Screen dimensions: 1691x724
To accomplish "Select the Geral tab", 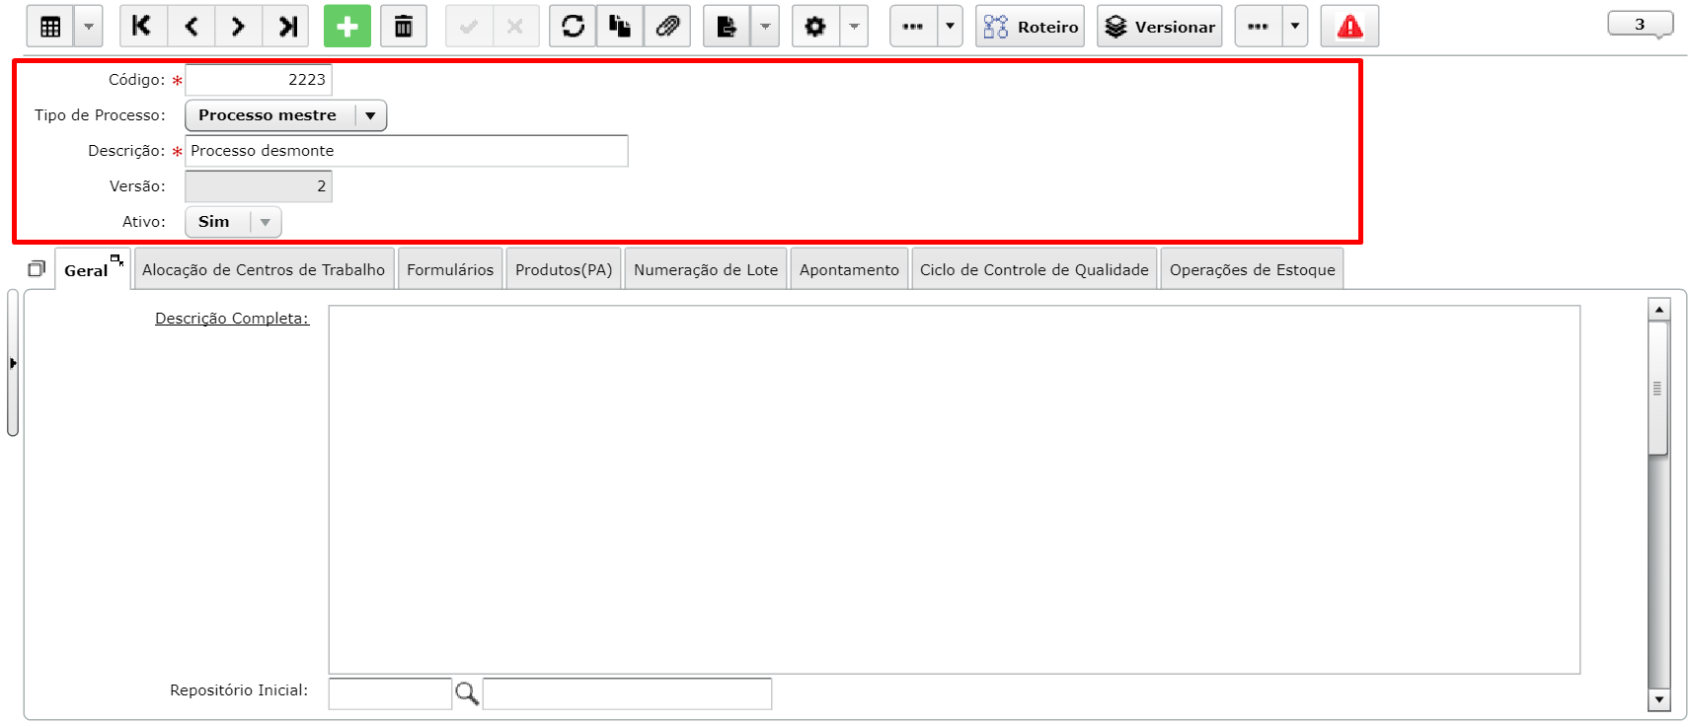I will coord(86,270).
